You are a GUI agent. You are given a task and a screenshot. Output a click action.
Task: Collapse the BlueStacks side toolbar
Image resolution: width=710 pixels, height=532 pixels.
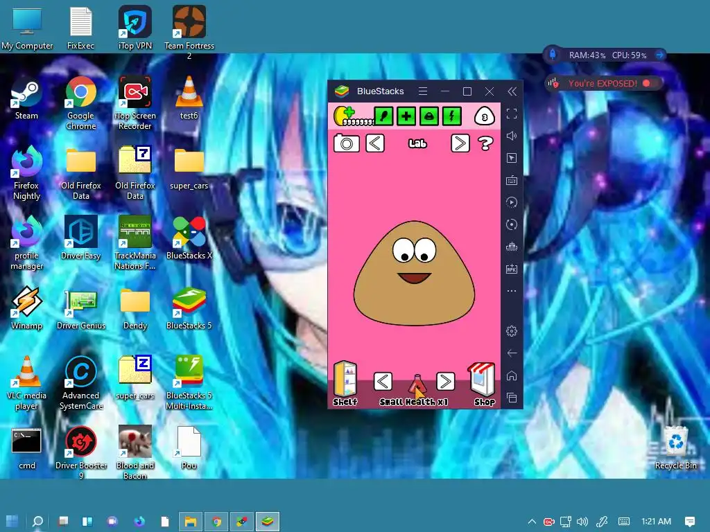tap(512, 92)
